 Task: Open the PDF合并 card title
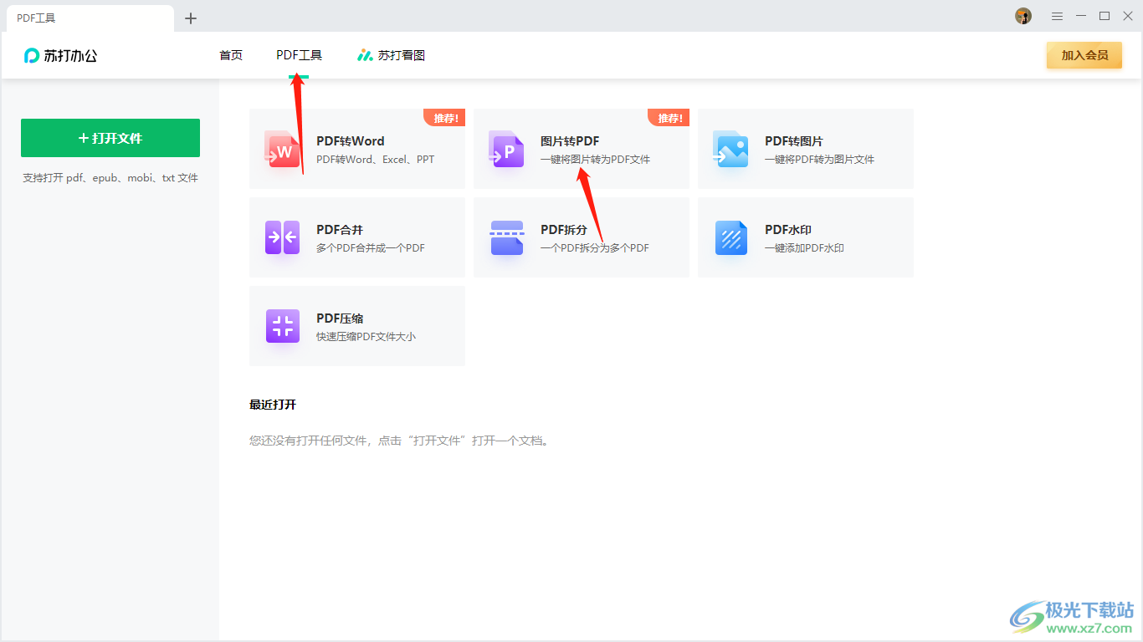(x=340, y=230)
